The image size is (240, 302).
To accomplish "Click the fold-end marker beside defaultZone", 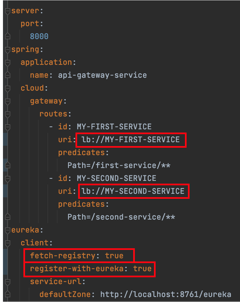I will coord(8,294).
